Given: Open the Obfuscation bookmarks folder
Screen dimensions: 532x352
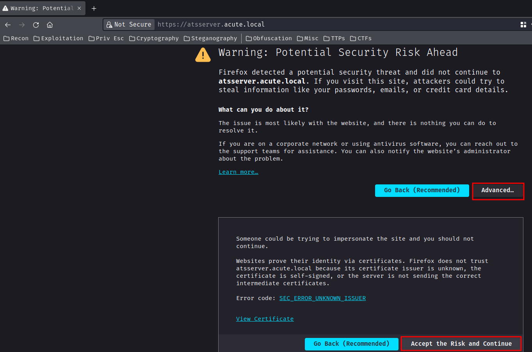Looking at the screenshot, I should coord(269,38).
